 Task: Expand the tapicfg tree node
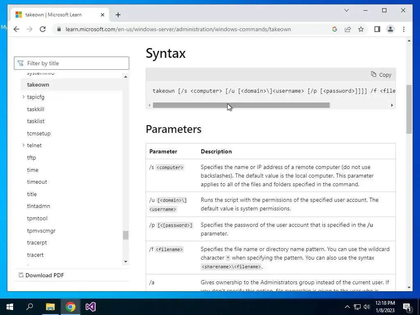click(x=23, y=97)
